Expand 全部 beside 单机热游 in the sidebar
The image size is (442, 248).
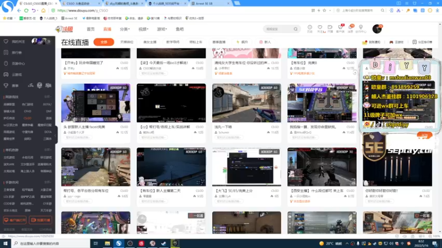click(x=48, y=150)
